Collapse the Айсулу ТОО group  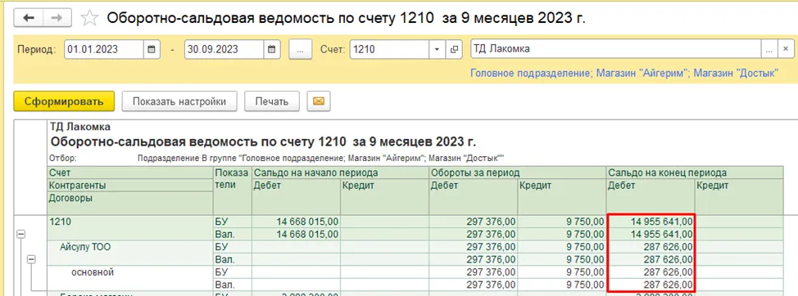point(32,259)
